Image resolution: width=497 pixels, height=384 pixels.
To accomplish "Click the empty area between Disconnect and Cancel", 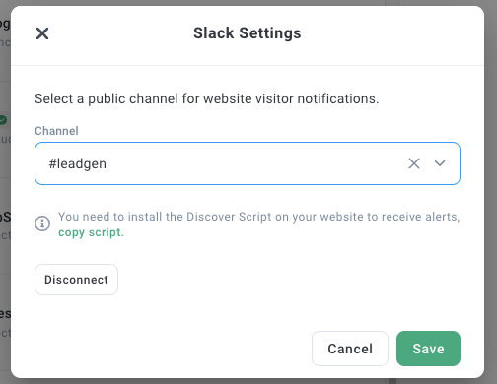I will tap(214, 315).
